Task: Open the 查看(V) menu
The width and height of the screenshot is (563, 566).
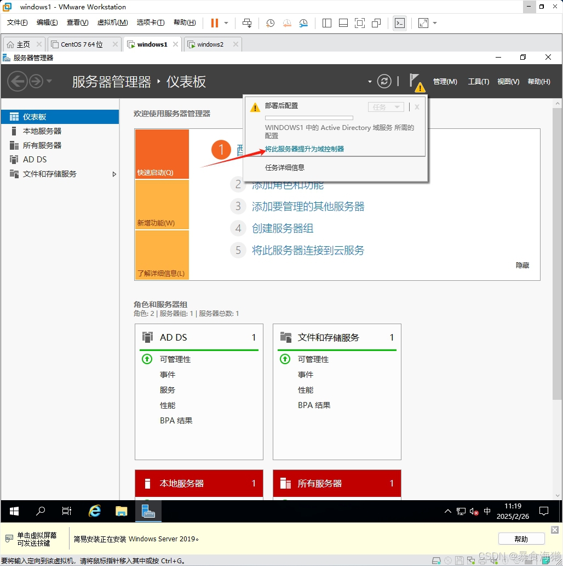Action: pyautogui.click(x=77, y=22)
